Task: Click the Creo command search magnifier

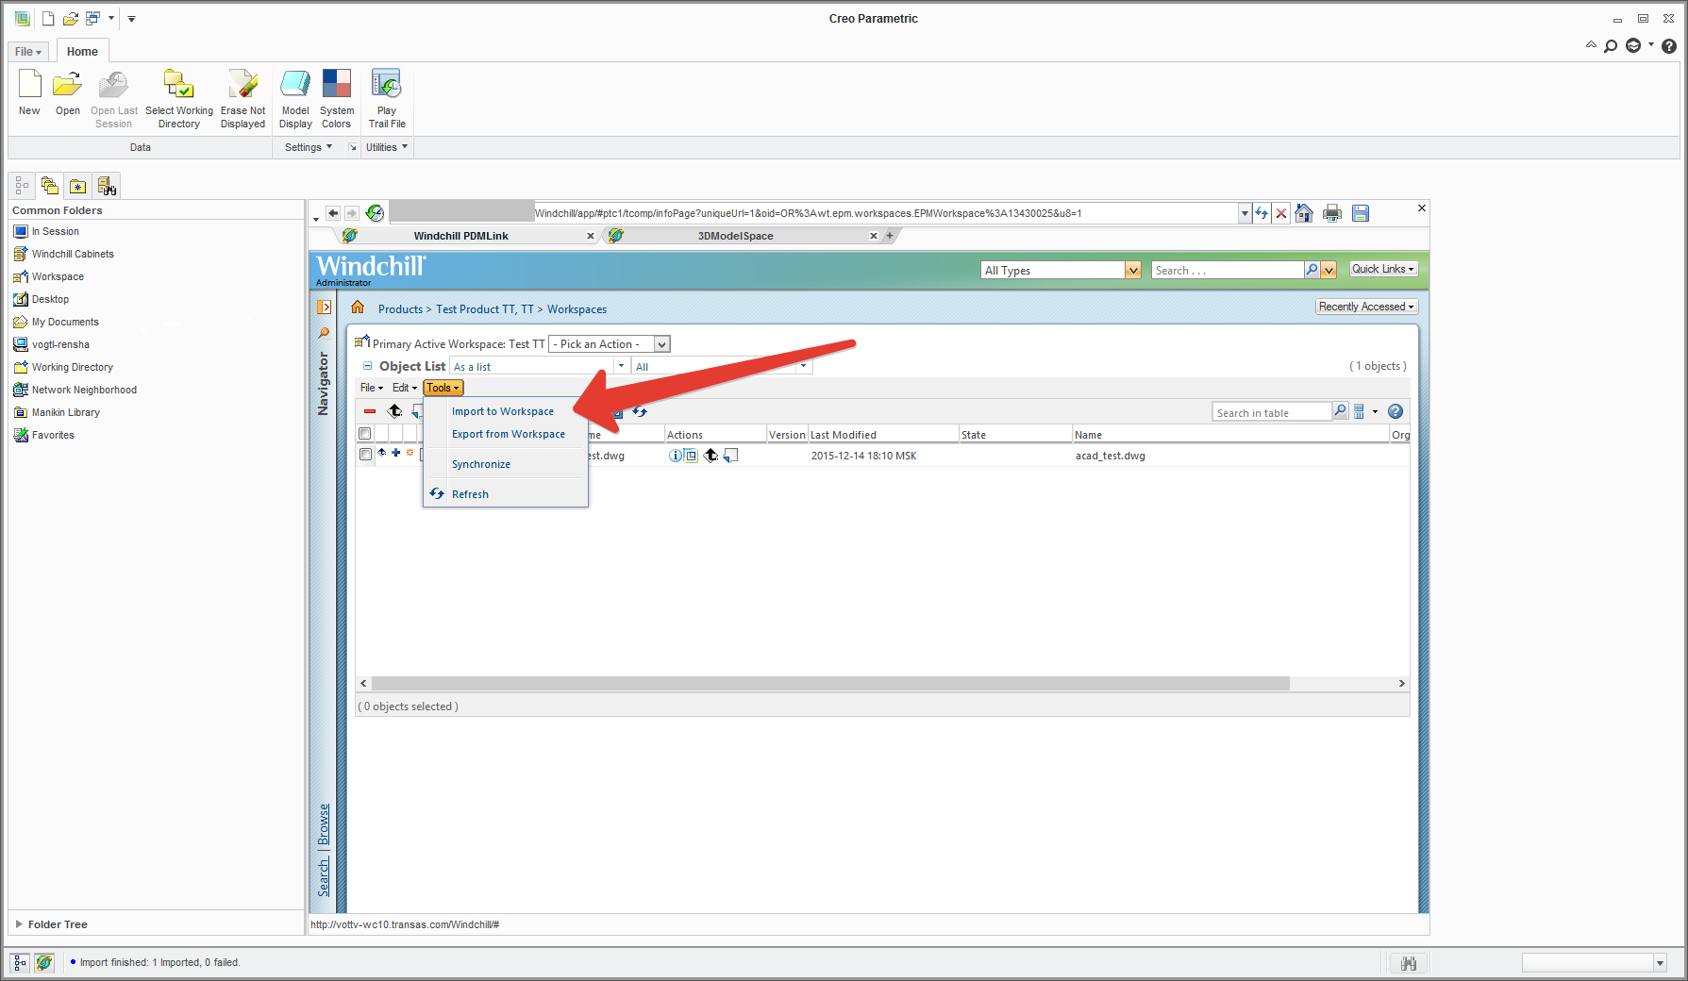Action: click(1611, 46)
